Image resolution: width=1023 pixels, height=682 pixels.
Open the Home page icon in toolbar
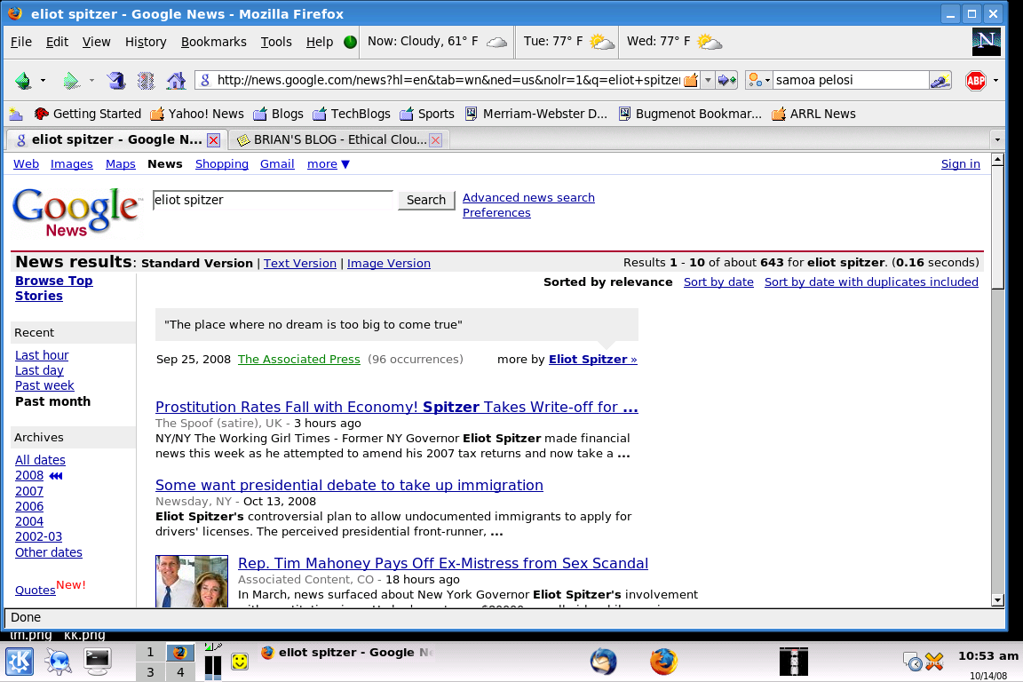(x=176, y=80)
